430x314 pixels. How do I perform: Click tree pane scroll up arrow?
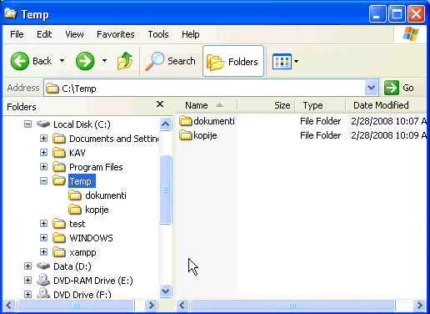click(x=165, y=124)
